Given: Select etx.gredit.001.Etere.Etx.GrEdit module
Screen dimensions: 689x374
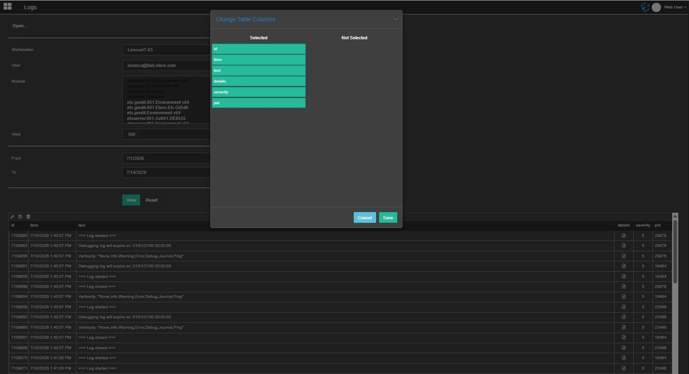Looking at the screenshot, I should pyautogui.click(x=157, y=107).
